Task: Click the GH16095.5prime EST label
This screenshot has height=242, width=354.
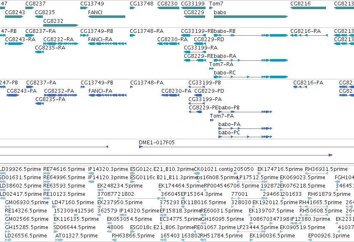Action: click(x=223, y=219)
